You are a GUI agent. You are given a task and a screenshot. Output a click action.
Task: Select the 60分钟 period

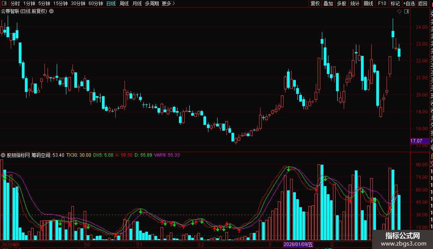[x=96, y=3]
